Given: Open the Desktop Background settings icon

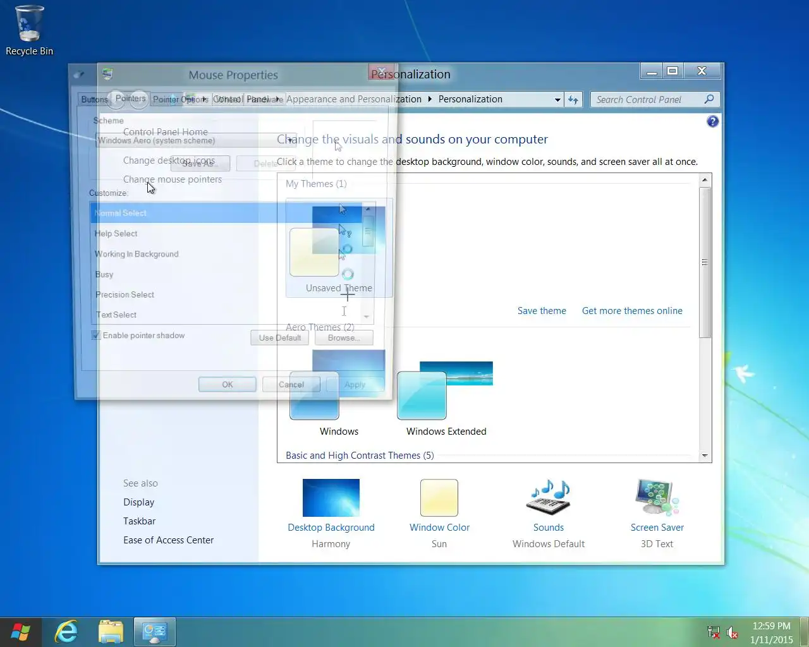Looking at the screenshot, I should pos(331,498).
